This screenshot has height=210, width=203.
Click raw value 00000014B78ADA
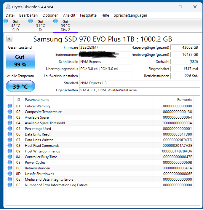pyautogui.click(x=177, y=151)
